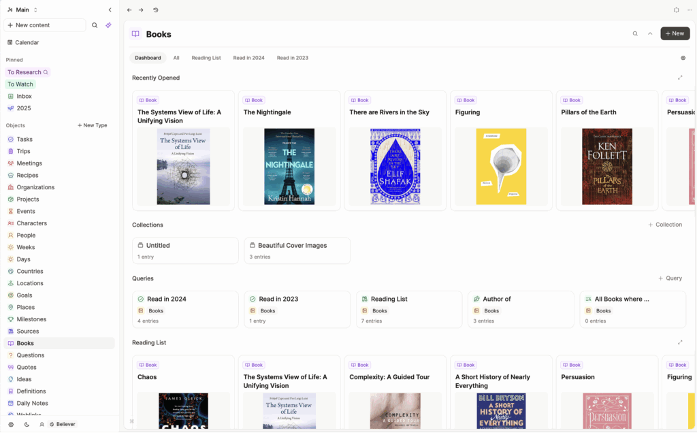Open the Main workspace switcher dropdown
Viewport: 697px width, 437px height.
(22, 10)
